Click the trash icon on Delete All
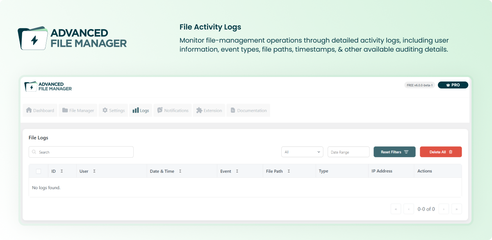This screenshot has width=492, height=240. (x=451, y=152)
